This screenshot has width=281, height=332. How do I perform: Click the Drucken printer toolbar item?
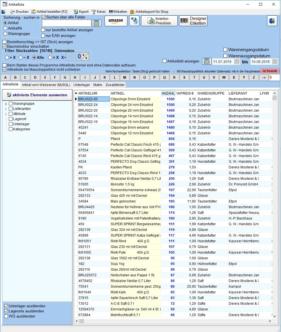(x=20, y=12)
